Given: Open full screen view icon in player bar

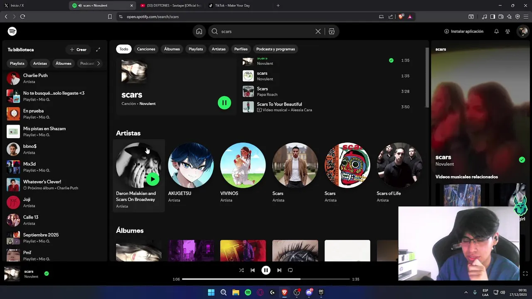Looking at the screenshot, I should coord(525,273).
